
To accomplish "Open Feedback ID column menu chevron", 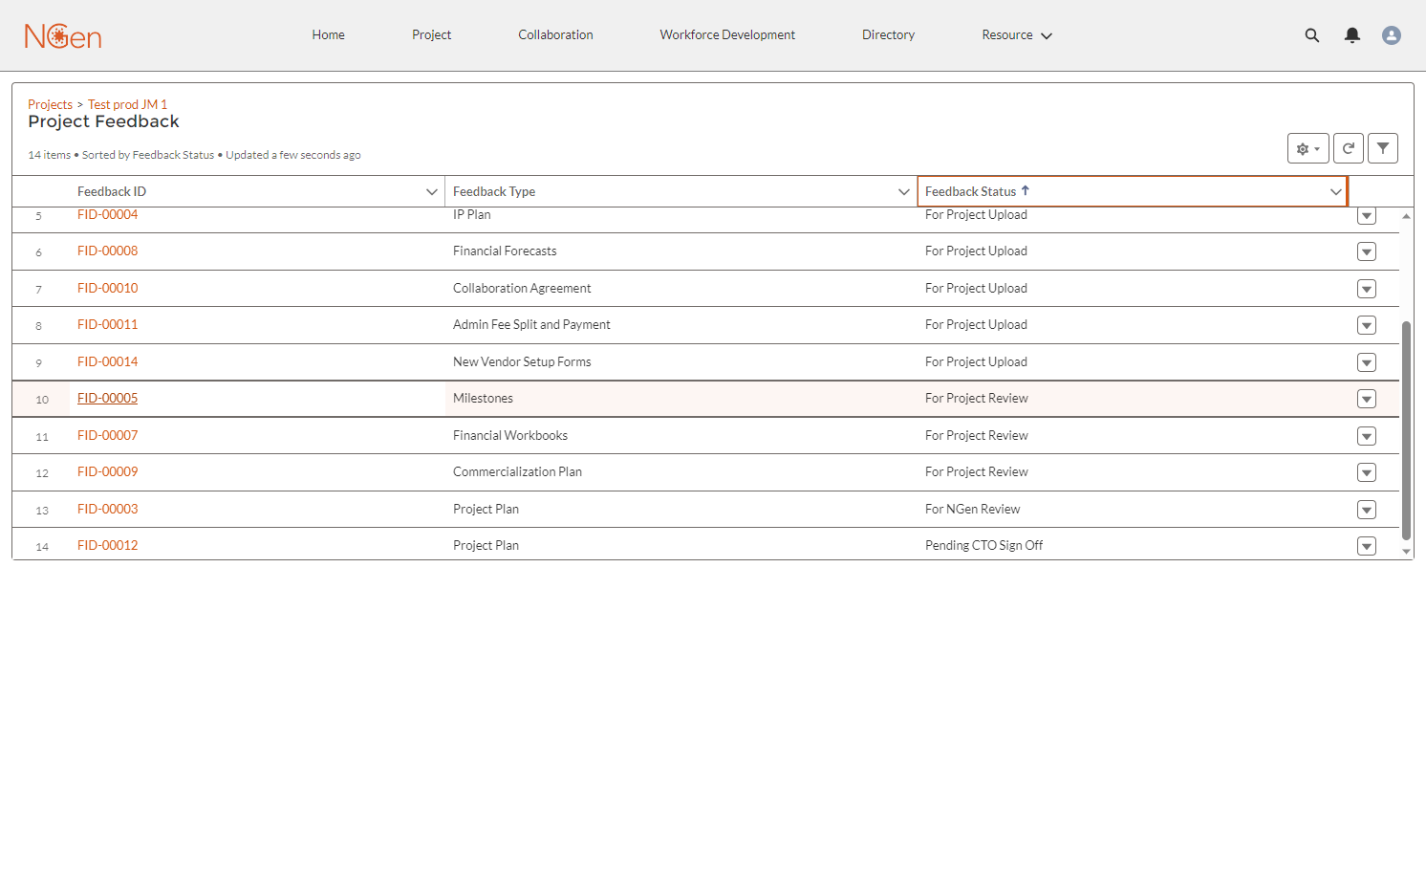I will tap(432, 192).
